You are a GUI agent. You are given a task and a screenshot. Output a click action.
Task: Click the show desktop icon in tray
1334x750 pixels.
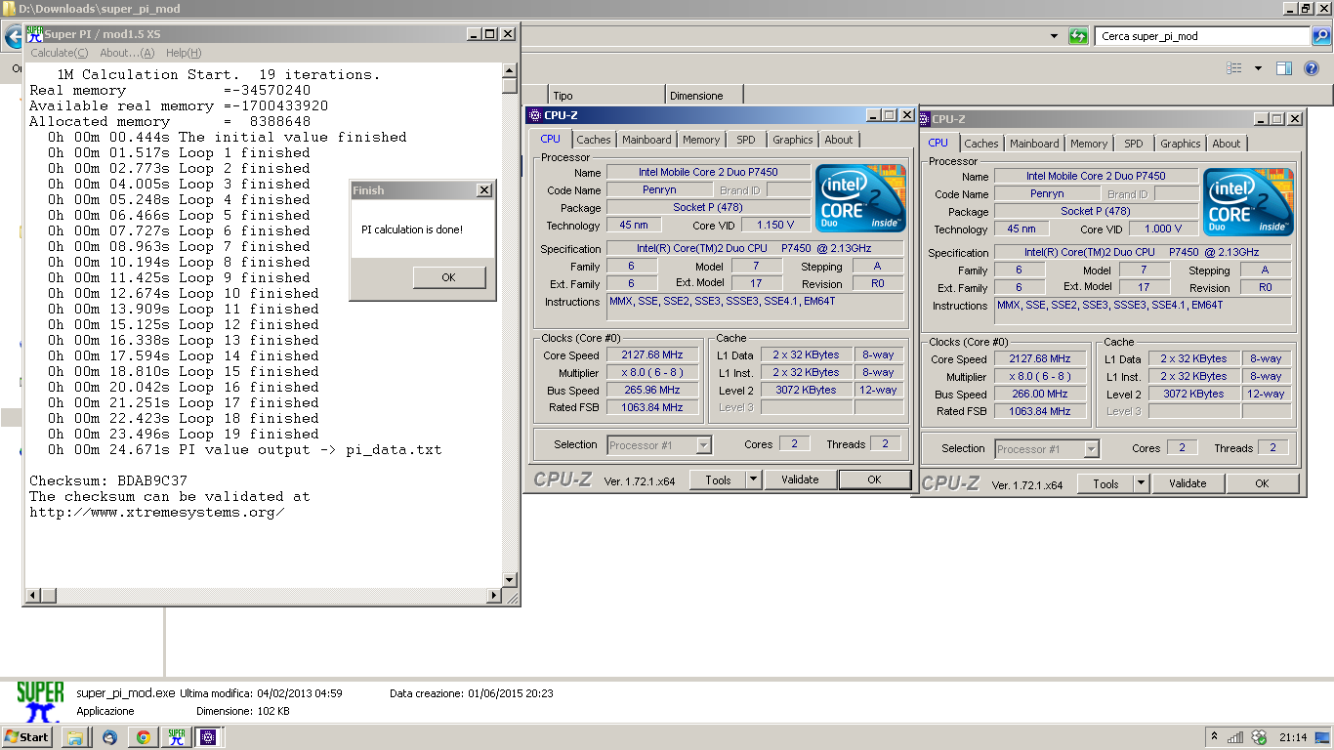tap(1321, 737)
